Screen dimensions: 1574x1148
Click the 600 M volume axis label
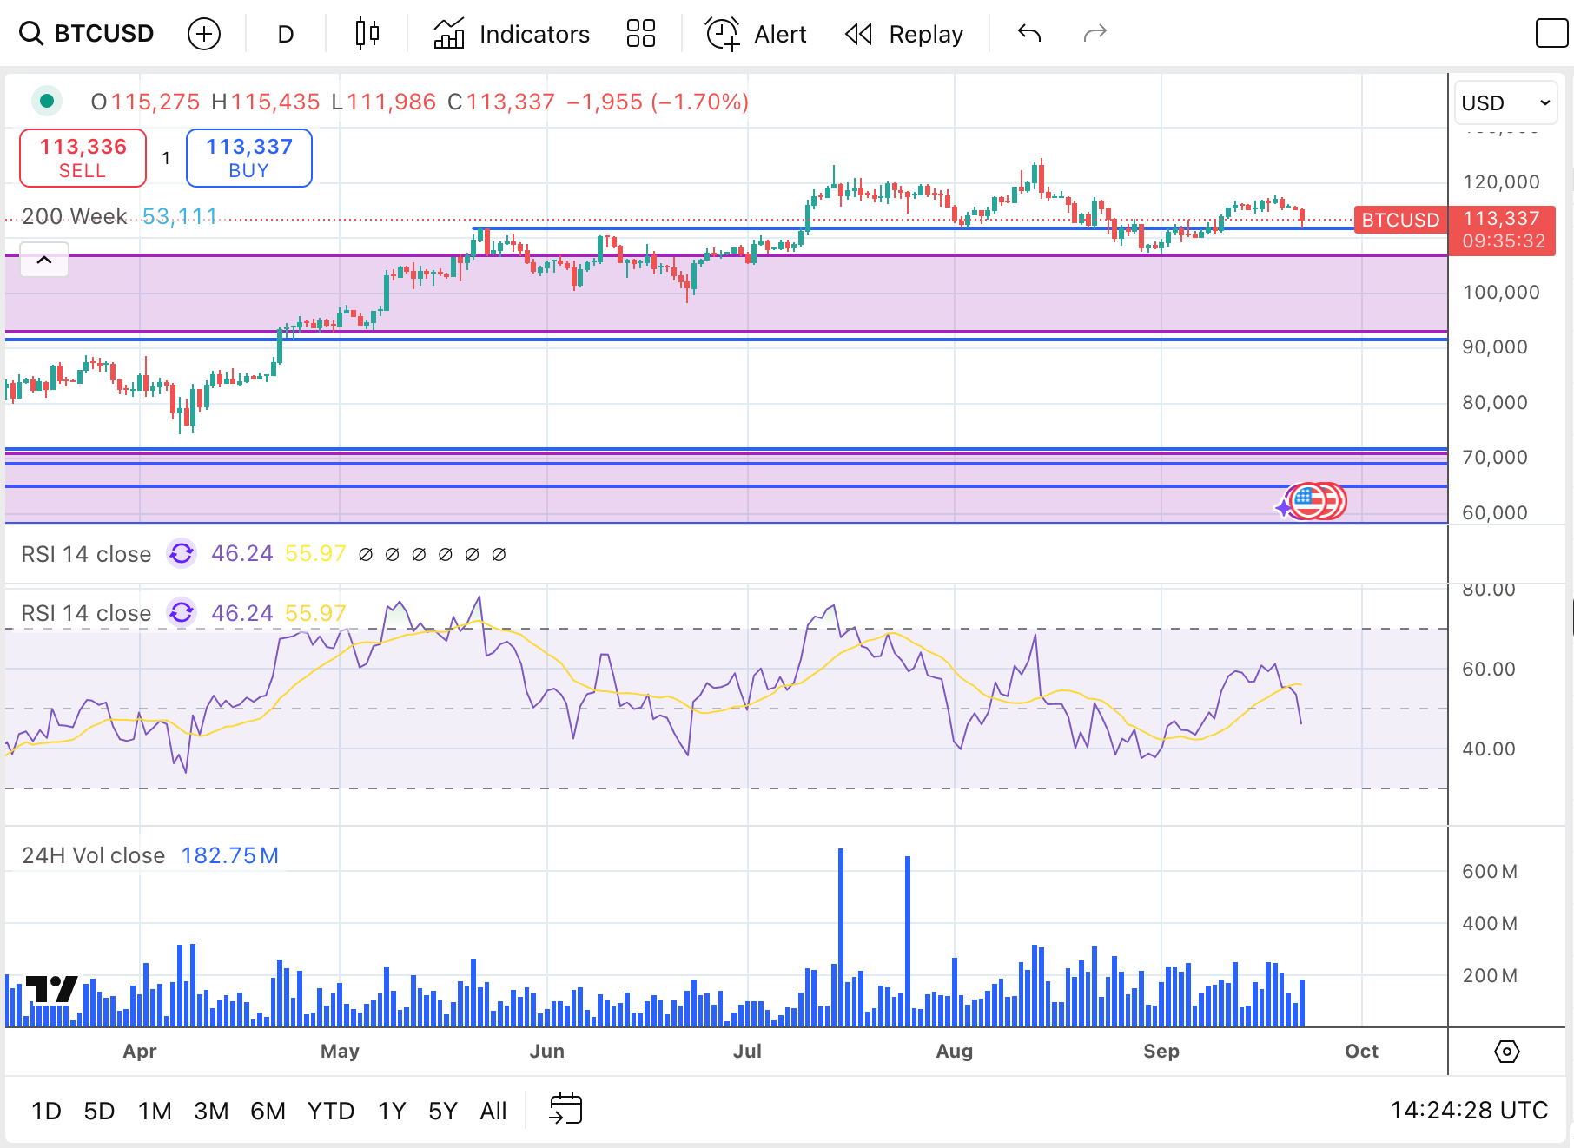tap(1490, 871)
